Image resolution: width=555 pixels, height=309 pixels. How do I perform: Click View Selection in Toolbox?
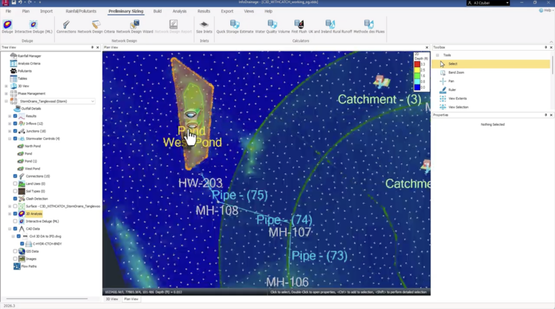(x=458, y=107)
